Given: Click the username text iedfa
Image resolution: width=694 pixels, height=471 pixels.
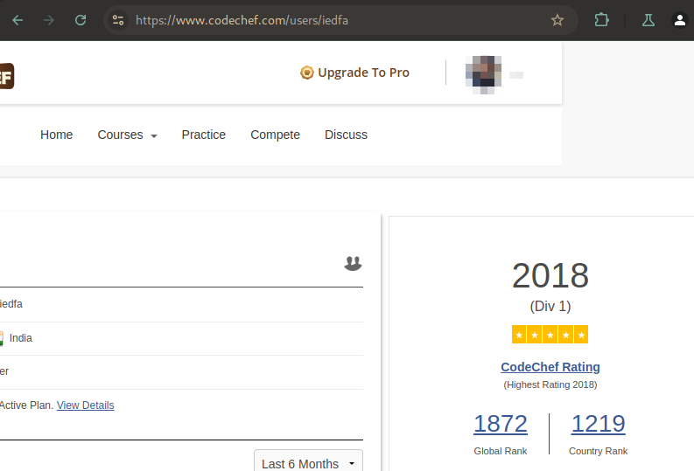Looking at the screenshot, I should (x=11, y=304).
